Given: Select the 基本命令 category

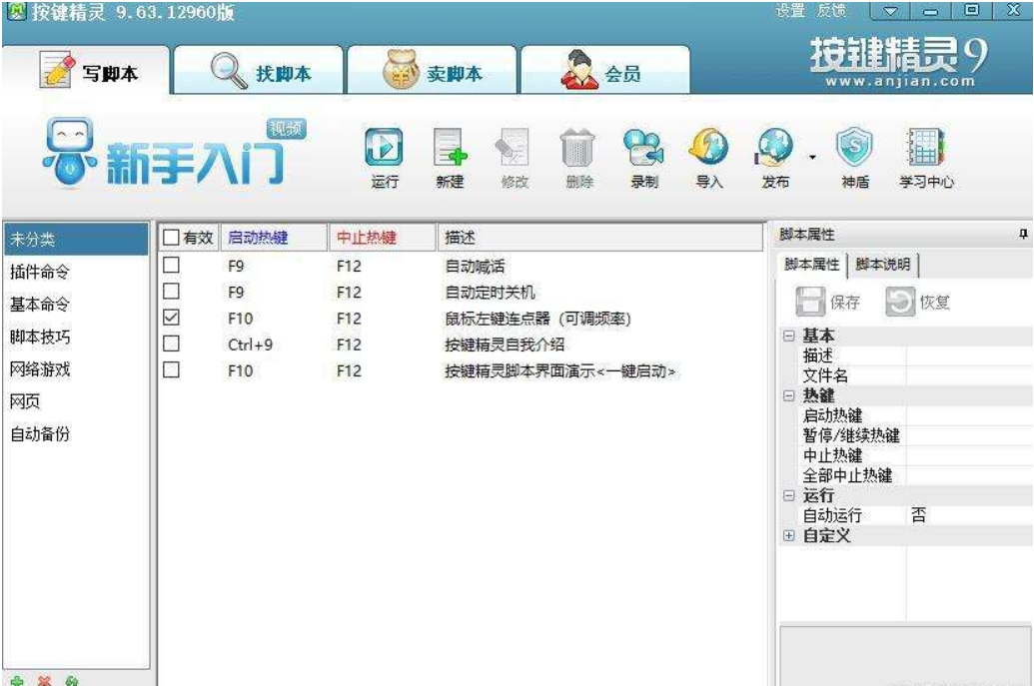Looking at the screenshot, I should click(76, 304).
